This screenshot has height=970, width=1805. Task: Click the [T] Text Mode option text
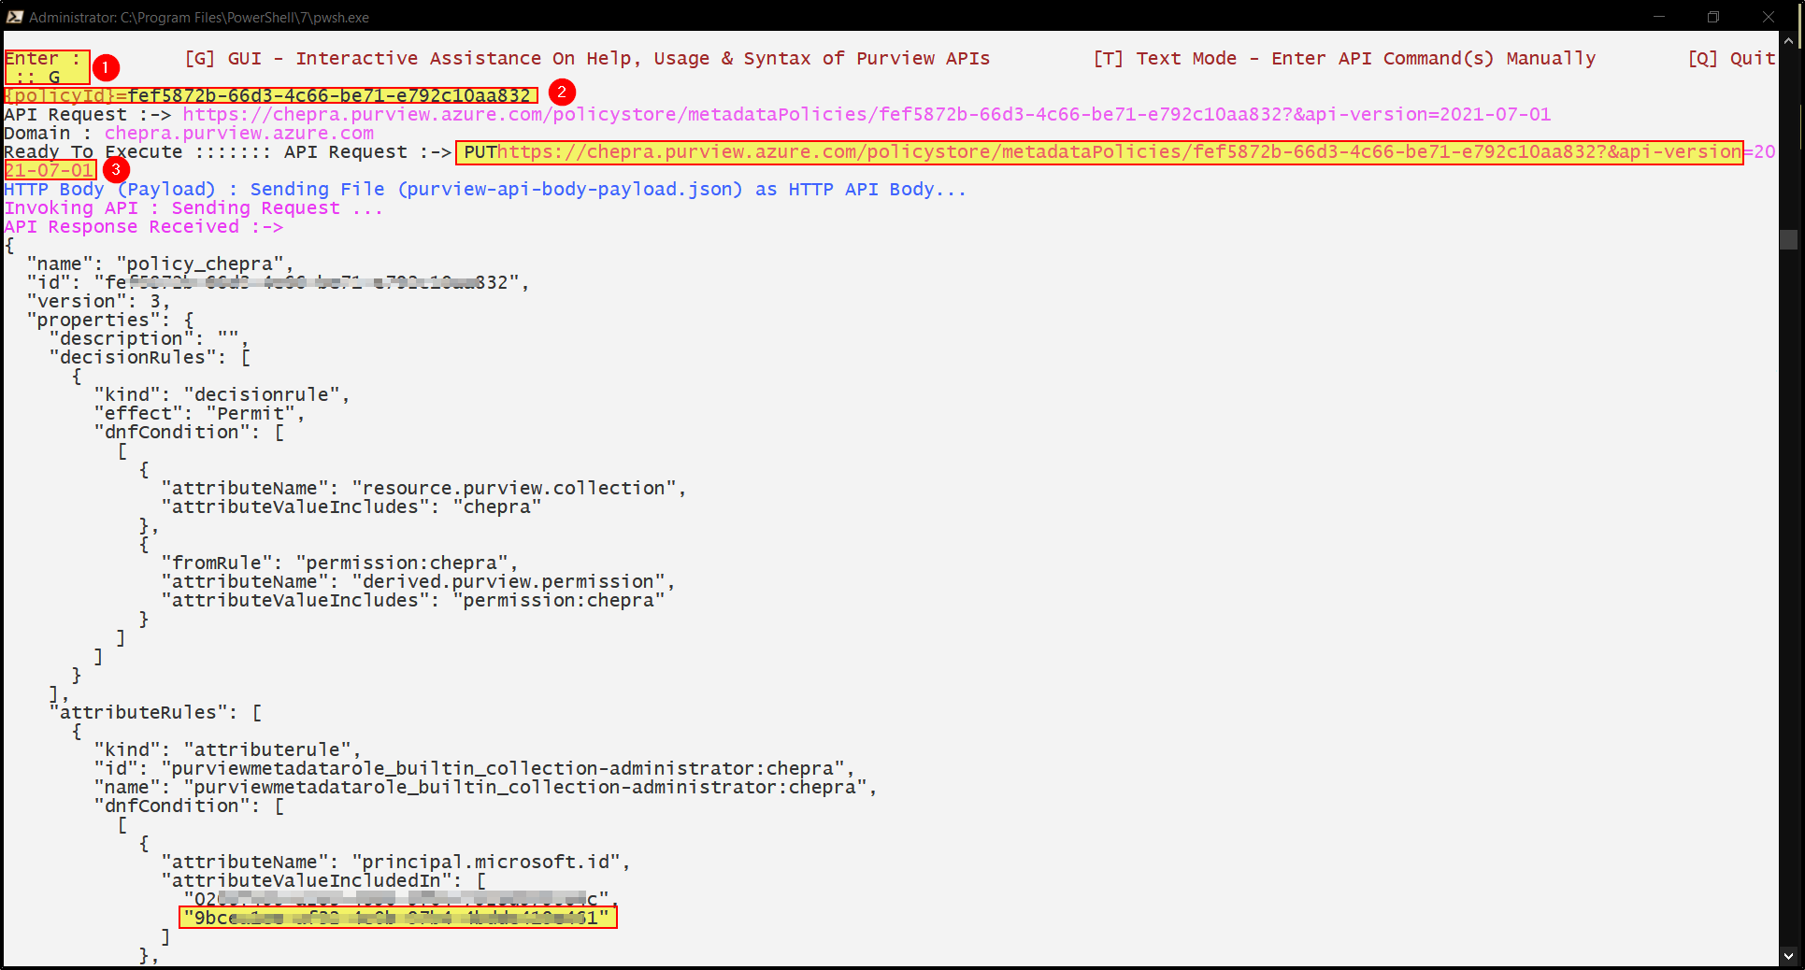pos(1344,59)
